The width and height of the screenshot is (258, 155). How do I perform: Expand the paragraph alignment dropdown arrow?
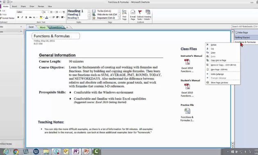[65, 17]
